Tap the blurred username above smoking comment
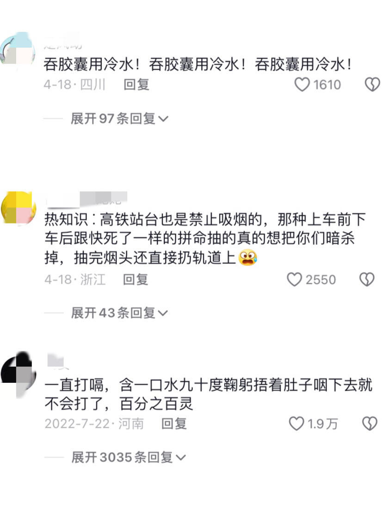Screen dimensions: 383x511 (87, 199)
